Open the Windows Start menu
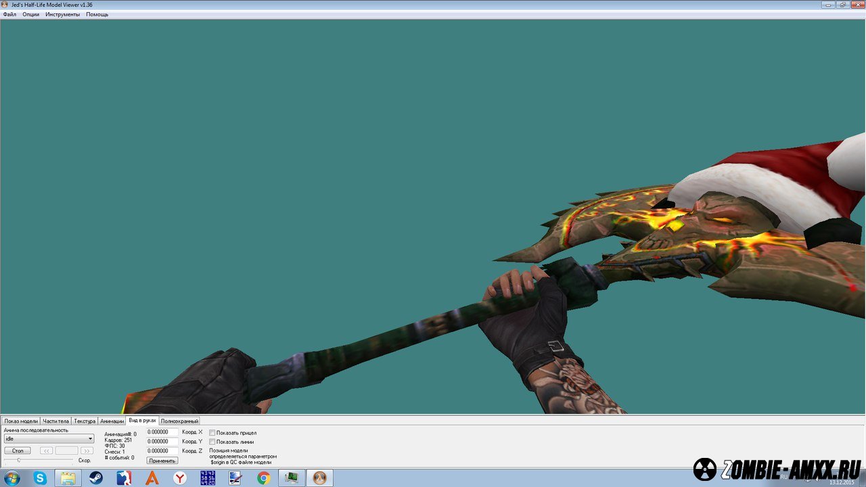Image resolution: width=866 pixels, height=487 pixels. pos(12,478)
